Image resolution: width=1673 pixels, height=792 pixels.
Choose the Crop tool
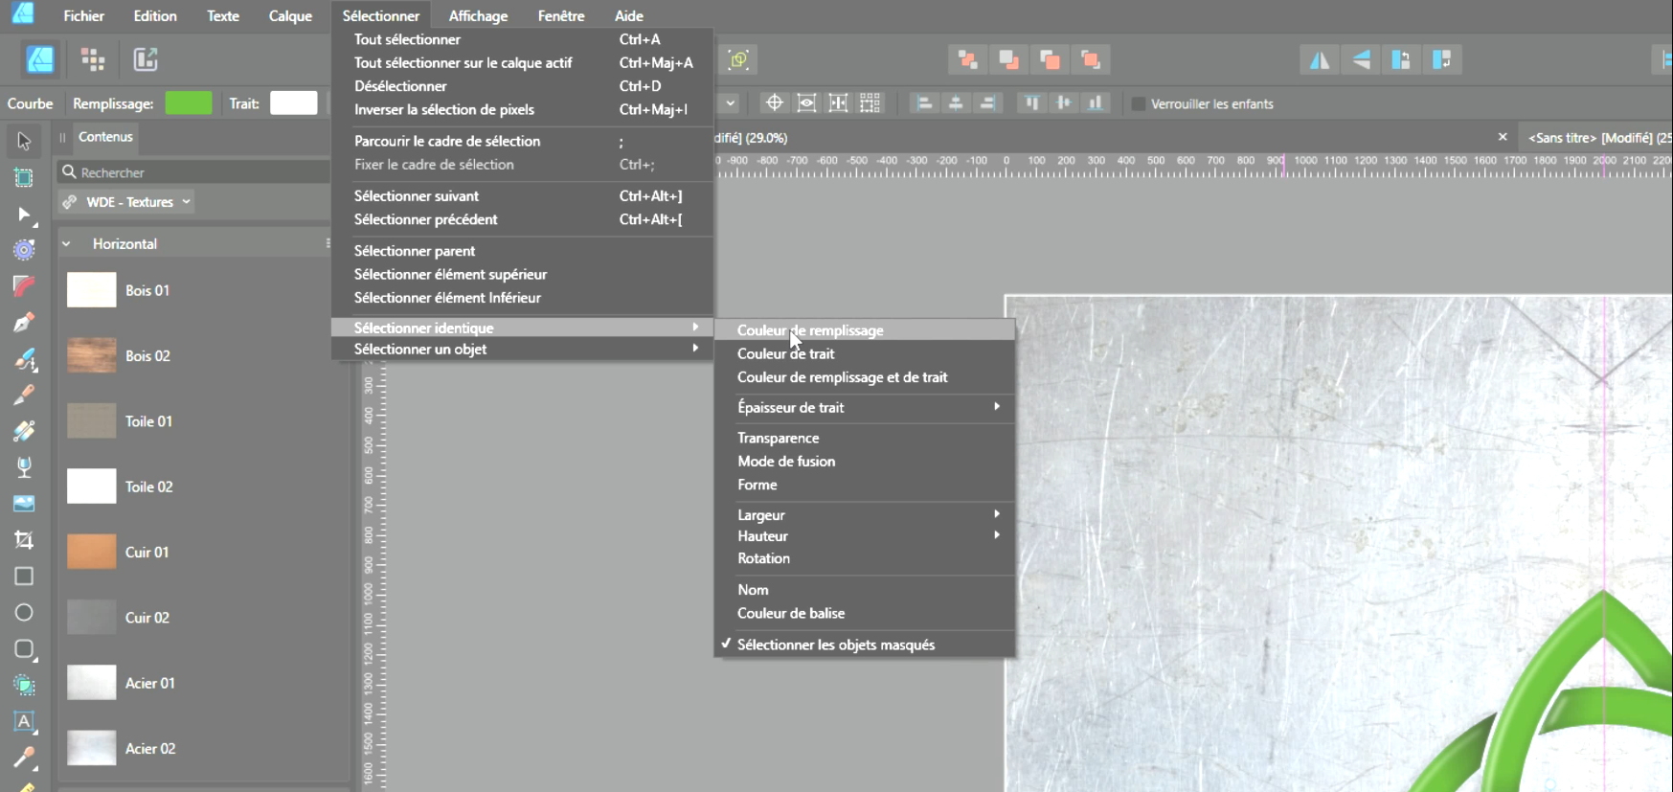pyautogui.click(x=24, y=540)
